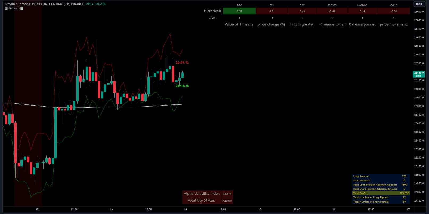
Task: Click the 26000.0 price axis label
Action: point(419,89)
